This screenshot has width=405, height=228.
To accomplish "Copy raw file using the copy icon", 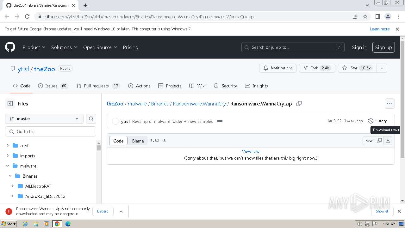I will tap(379, 141).
